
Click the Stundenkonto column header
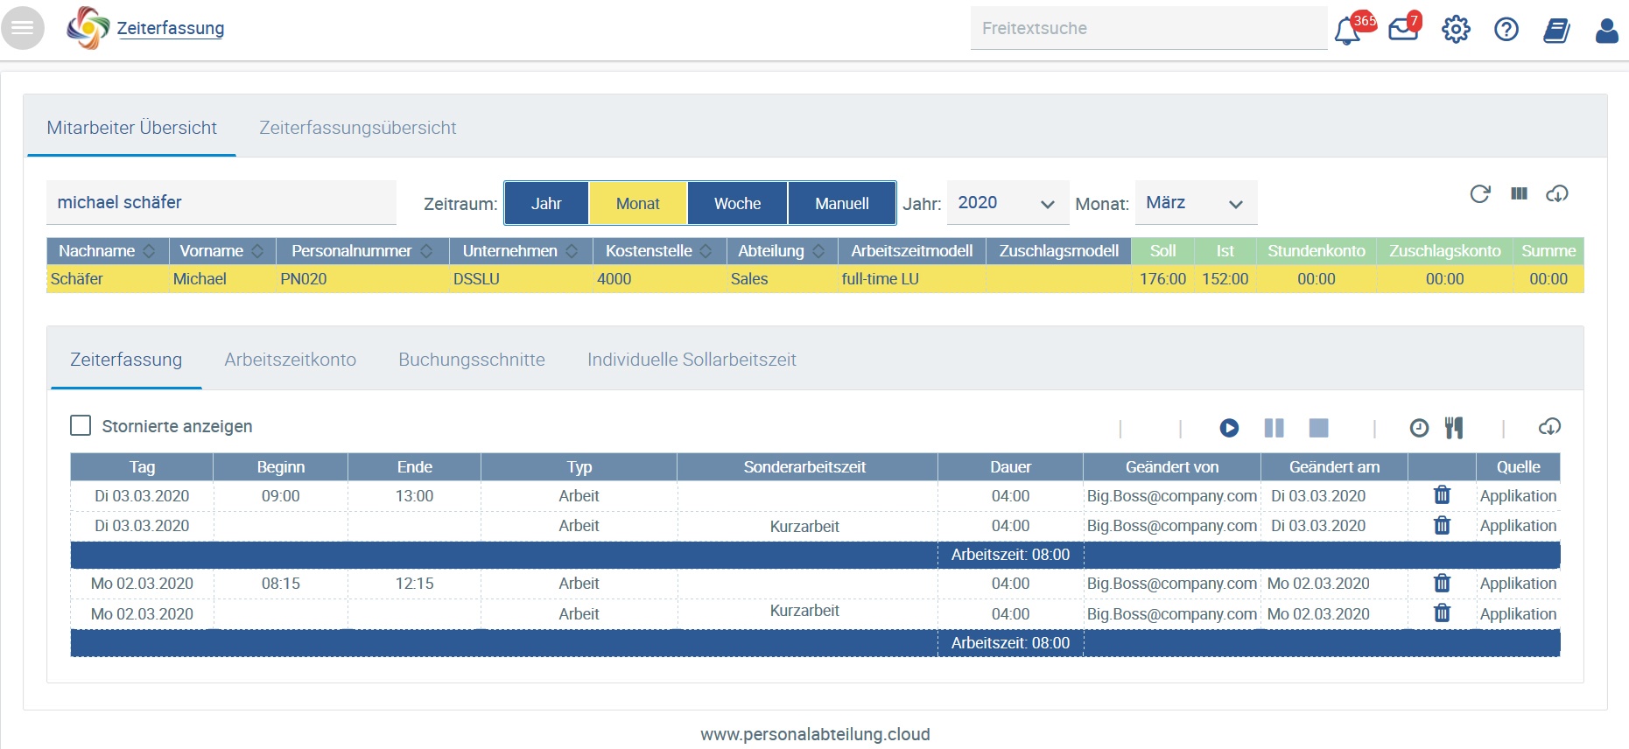click(1317, 251)
